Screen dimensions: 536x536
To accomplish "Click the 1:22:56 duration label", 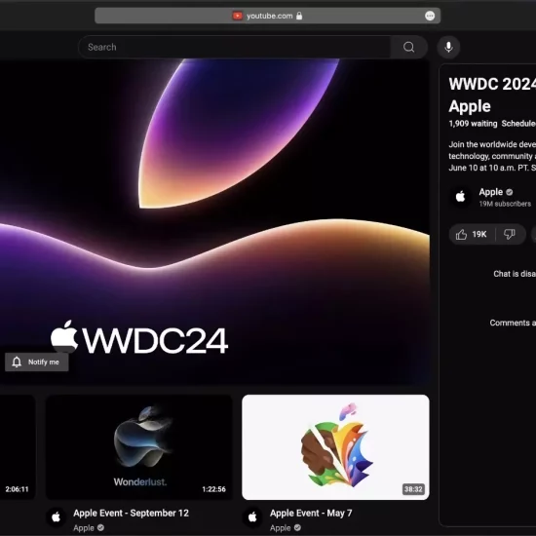I will [214, 489].
